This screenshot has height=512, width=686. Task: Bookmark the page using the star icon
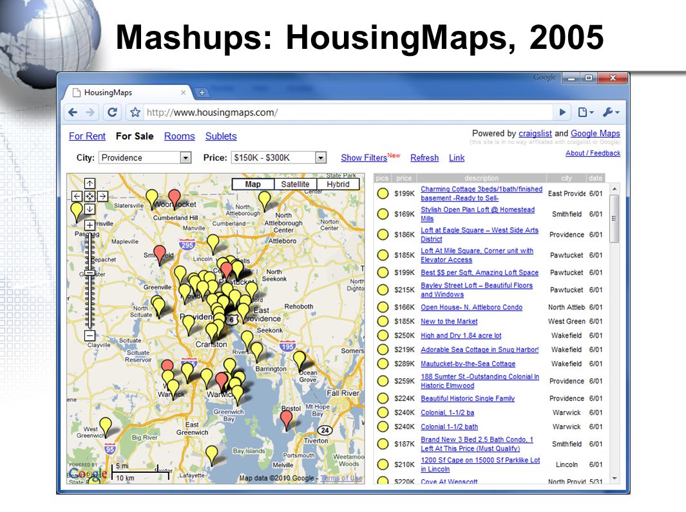click(135, 113)
